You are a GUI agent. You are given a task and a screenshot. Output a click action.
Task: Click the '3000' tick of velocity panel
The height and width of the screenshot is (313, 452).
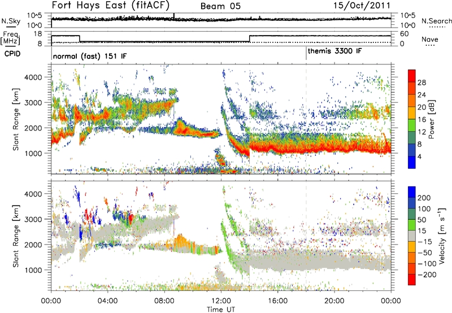[x=33, y=219]
